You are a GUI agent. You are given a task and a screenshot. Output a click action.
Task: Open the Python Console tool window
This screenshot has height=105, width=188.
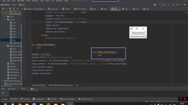point(86,99)
